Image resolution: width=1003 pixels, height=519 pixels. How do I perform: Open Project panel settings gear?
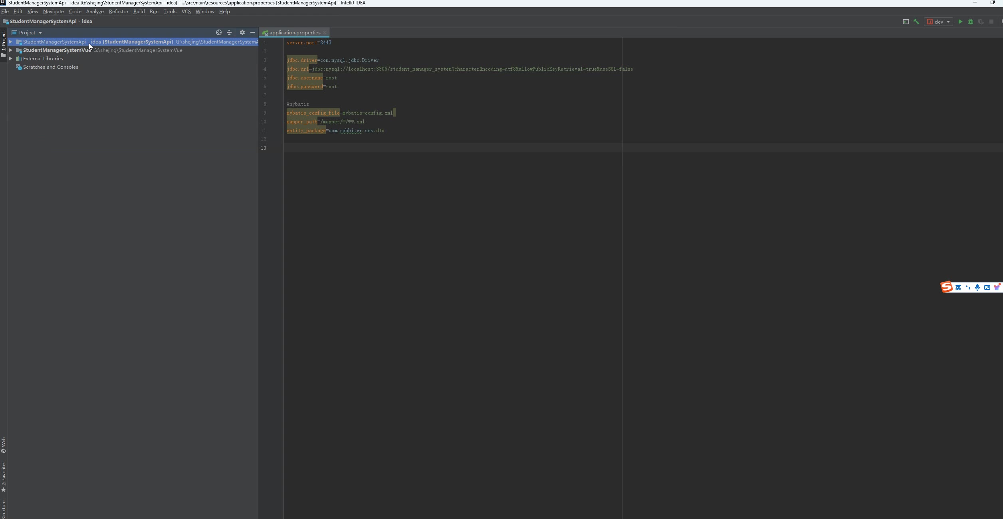click(242, 32)
